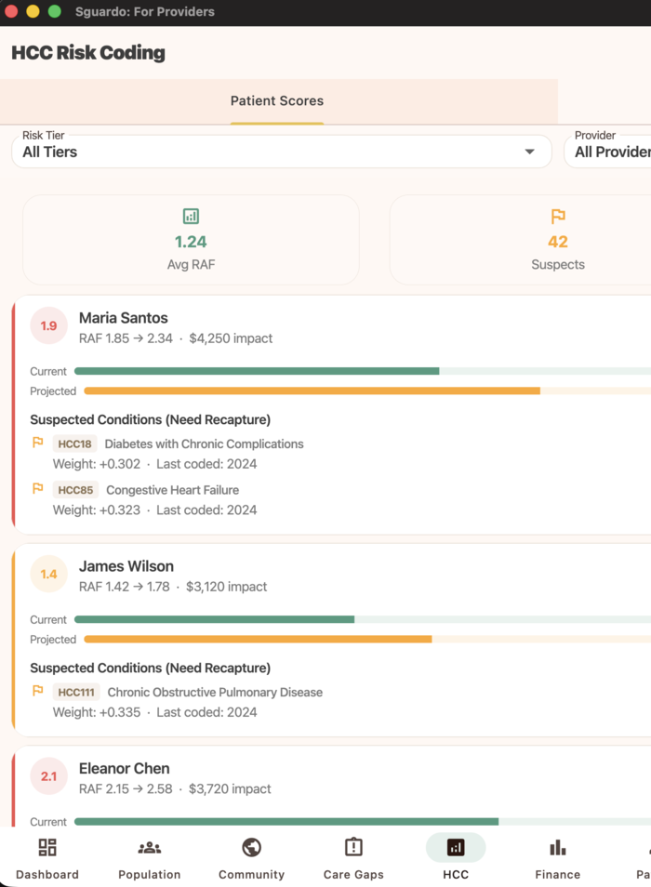Viewport: 651px width, 887px height.
Task: Open the Care Gaps clipboard icon
Action: tap(353, 847)
